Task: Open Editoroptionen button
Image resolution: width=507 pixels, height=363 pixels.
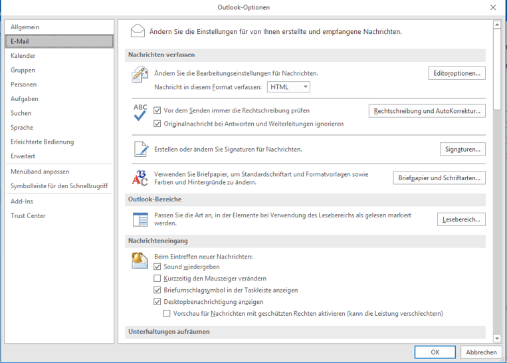Action: pyautogui.click(x=456, y=73)
